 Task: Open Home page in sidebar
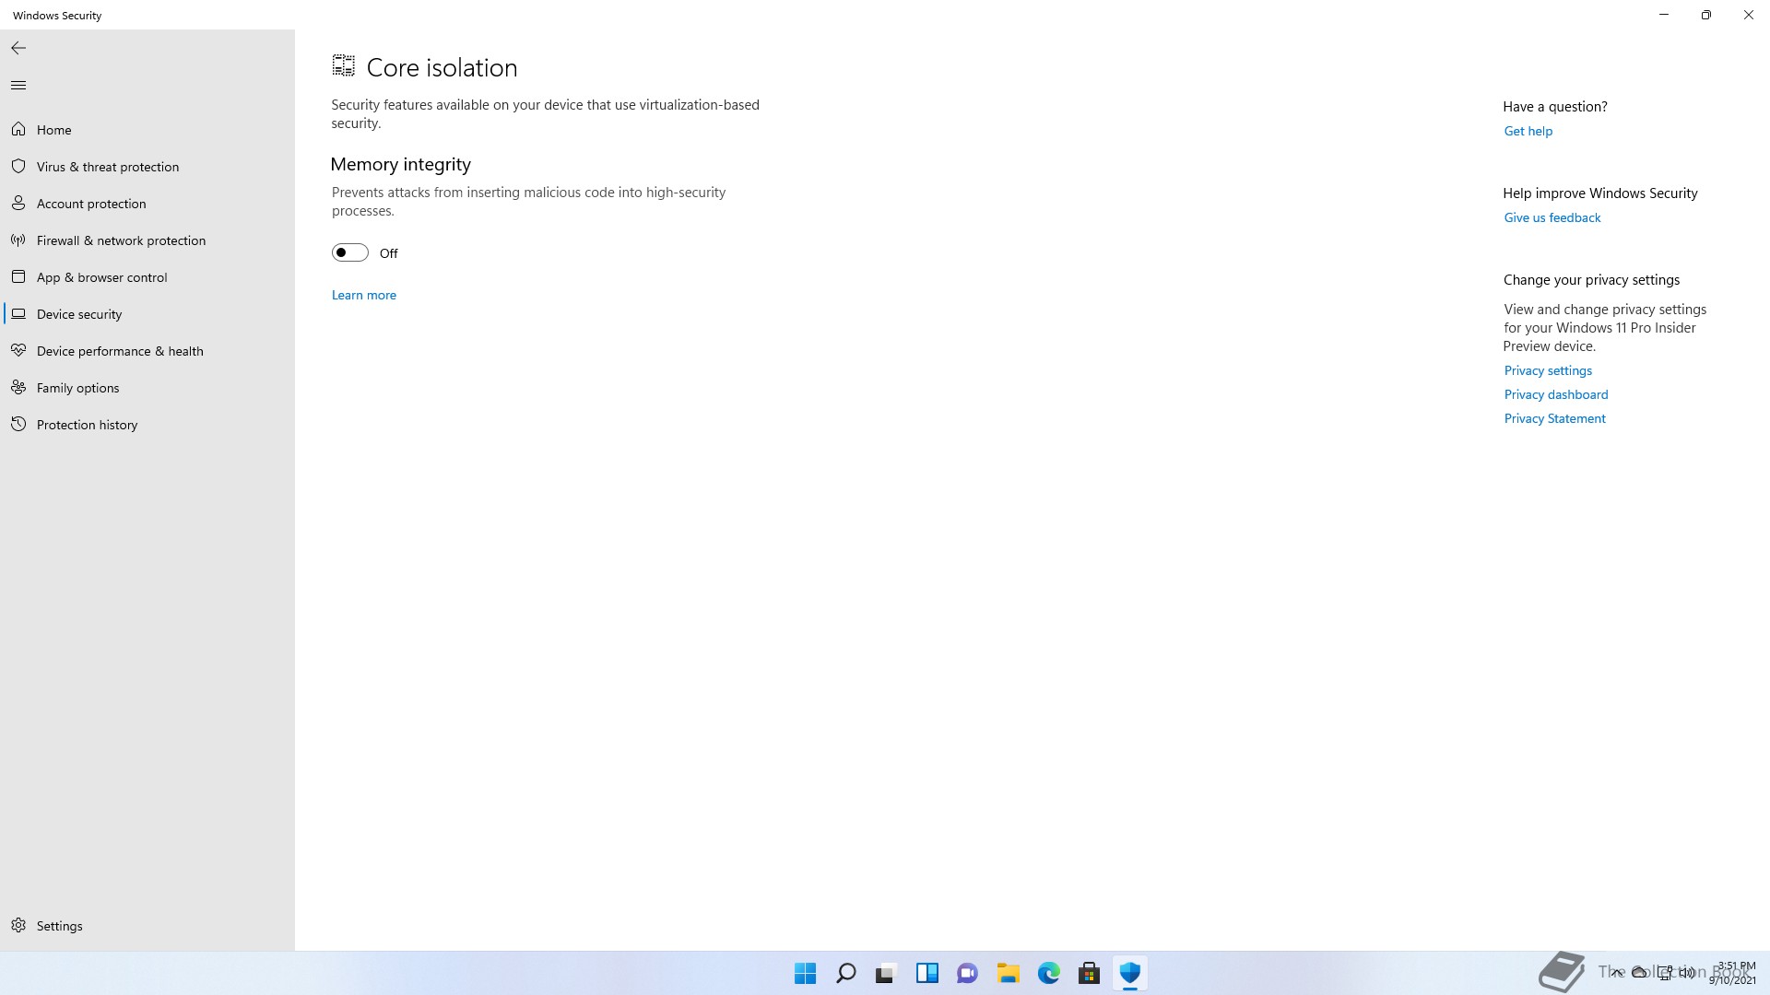tap(147, 130)
